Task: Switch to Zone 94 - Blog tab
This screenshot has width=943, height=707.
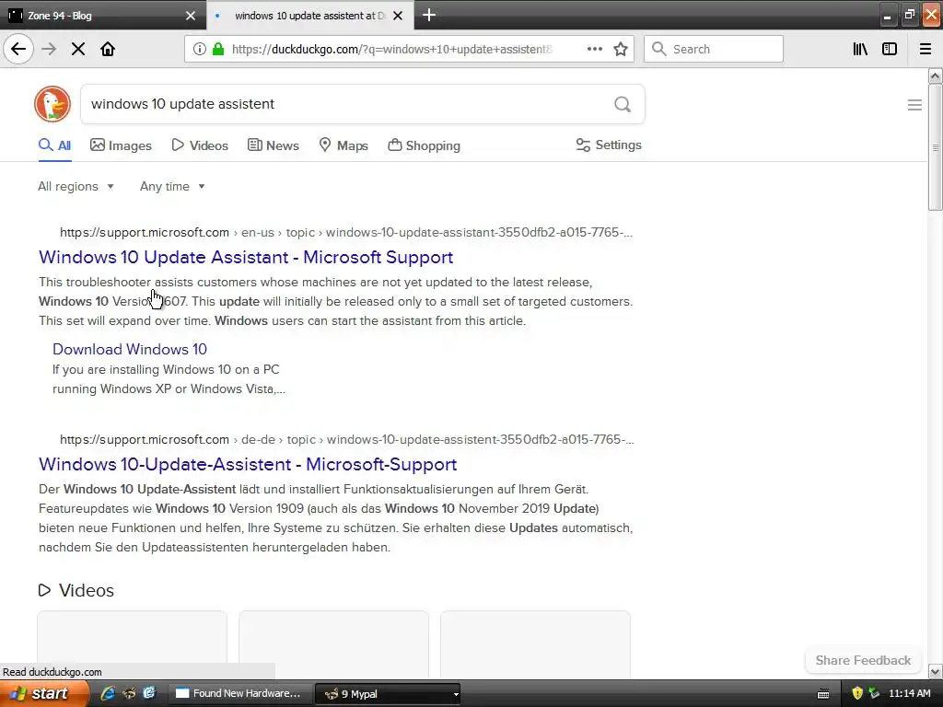Action: (x=102, y=15)
